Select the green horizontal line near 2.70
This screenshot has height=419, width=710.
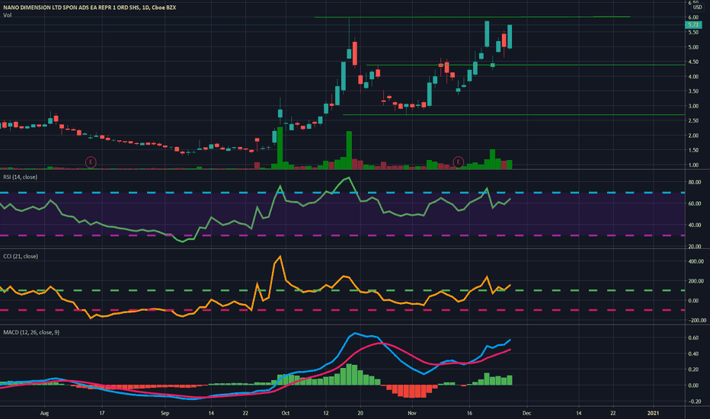coord(513,115)
